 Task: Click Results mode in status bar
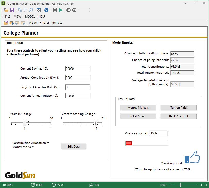8,185
